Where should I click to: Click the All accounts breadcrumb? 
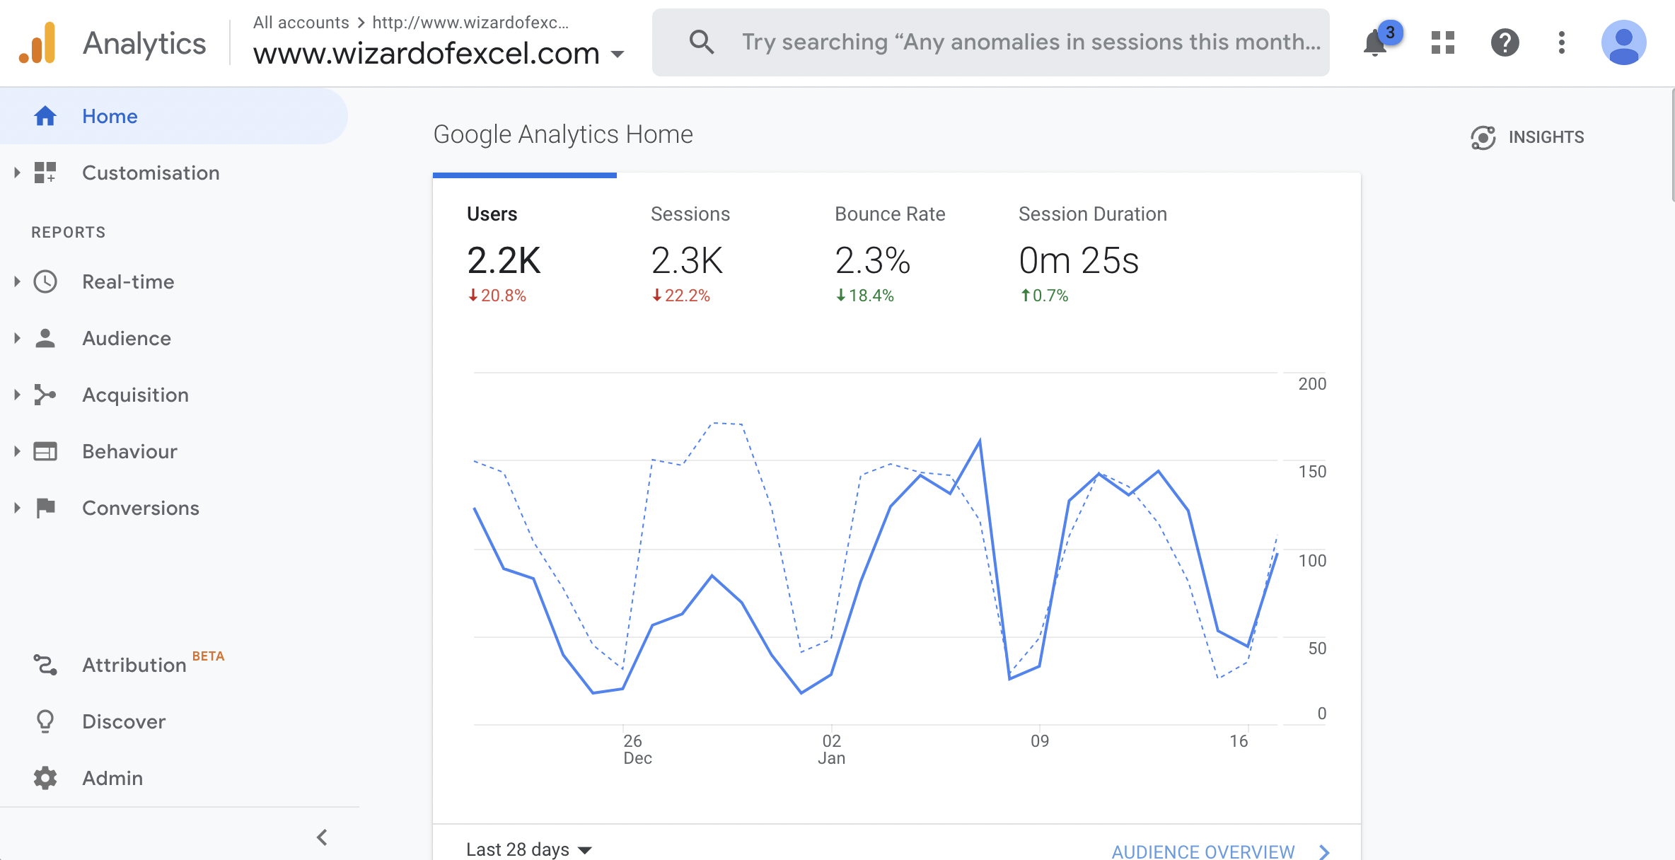tap(301, 23)
